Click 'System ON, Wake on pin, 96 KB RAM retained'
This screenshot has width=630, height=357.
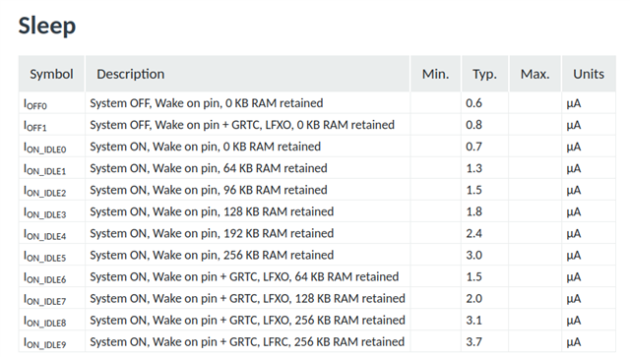click(x=209, y=190)
